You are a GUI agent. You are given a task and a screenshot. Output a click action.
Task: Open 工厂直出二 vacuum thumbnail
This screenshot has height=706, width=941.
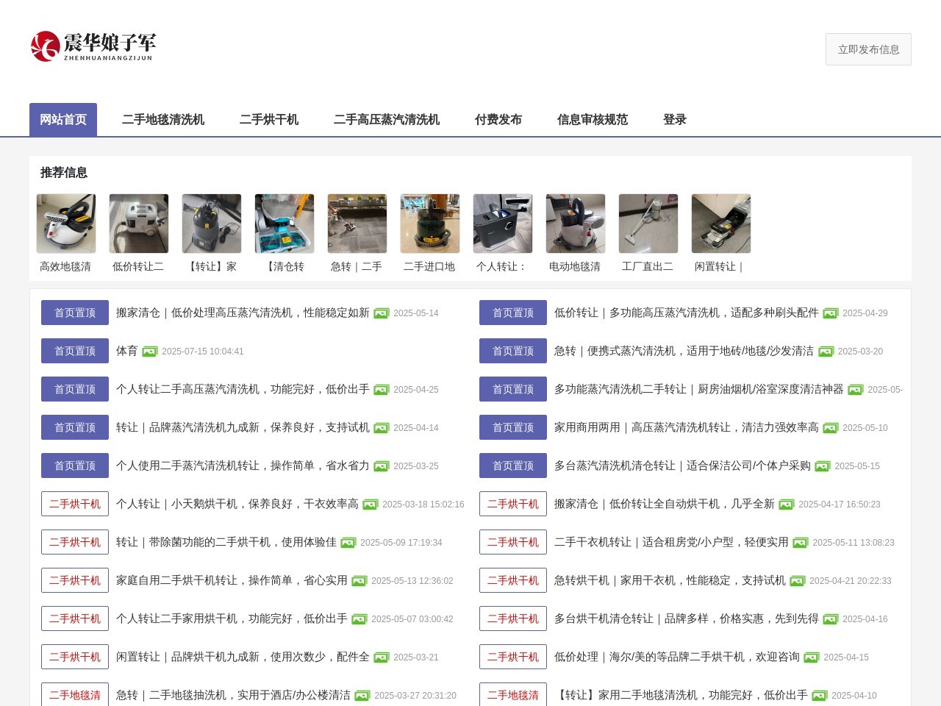(x=648, y=224)
